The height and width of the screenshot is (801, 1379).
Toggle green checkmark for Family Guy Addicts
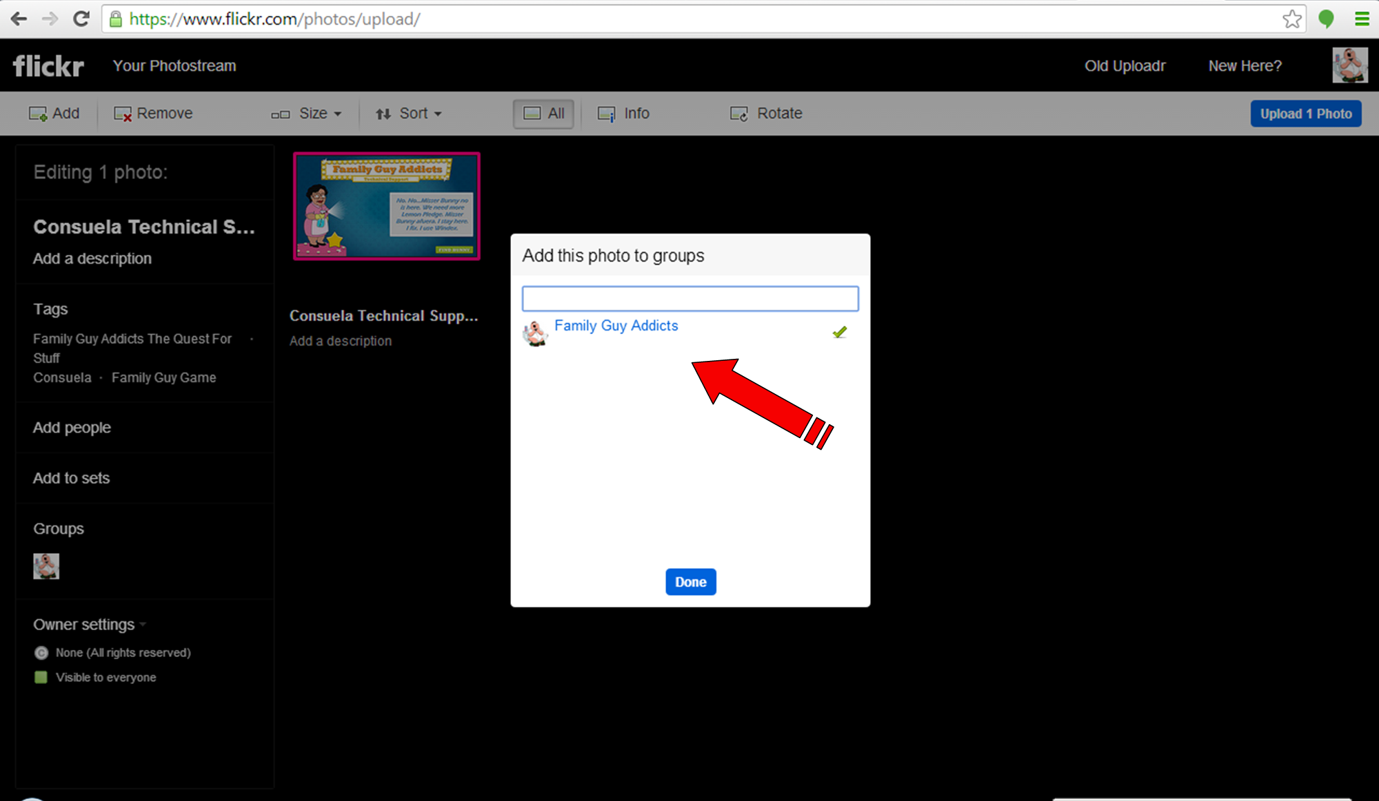(x=839, y=333)
